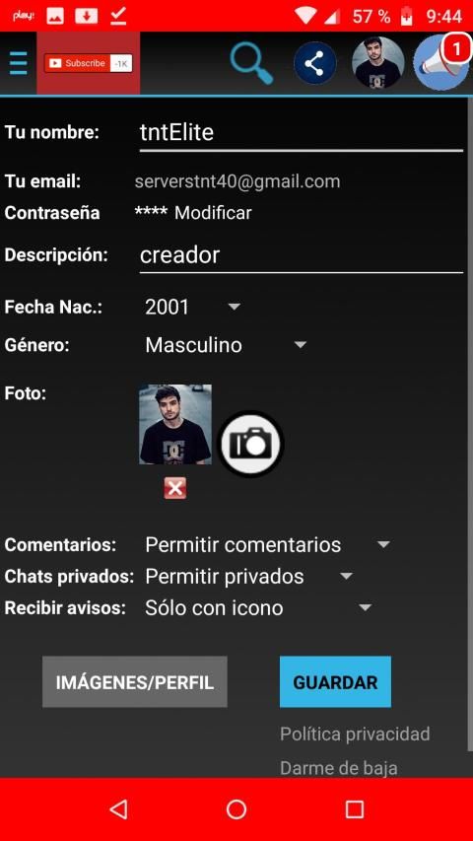Click the IMÁGENES/PERFIL button
The image size is (473, 841).
pyautogui.click(x=135, y=682)
